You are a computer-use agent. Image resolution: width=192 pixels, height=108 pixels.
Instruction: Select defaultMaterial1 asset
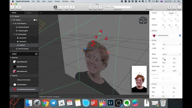point(22,67)
